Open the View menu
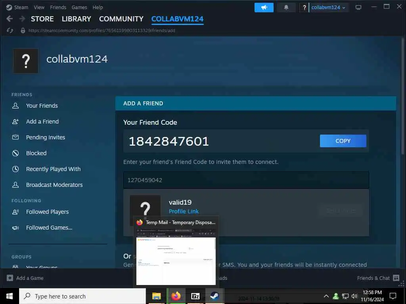The height and width of the screenshot is (304, 406). point(39,7)
